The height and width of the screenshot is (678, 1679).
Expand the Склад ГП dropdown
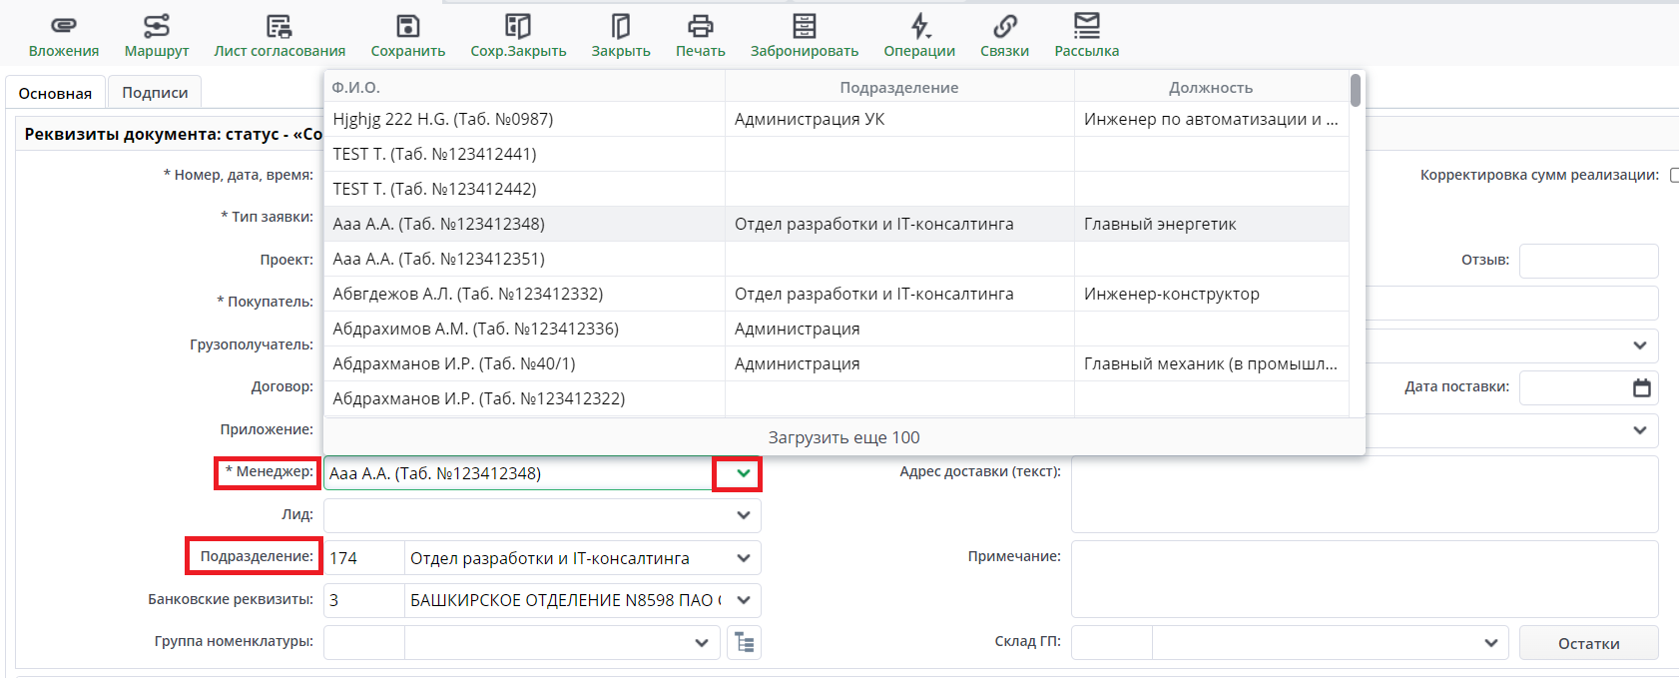(1490, 643)
